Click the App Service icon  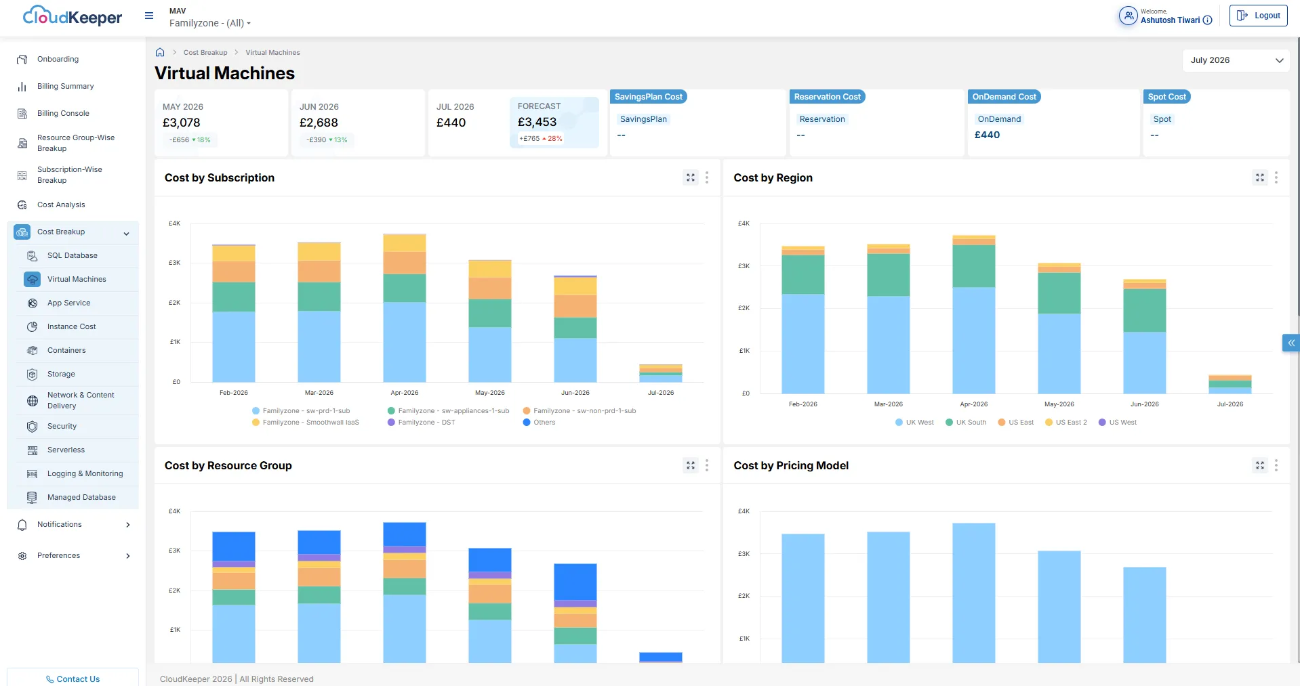[x=32, y=303]
